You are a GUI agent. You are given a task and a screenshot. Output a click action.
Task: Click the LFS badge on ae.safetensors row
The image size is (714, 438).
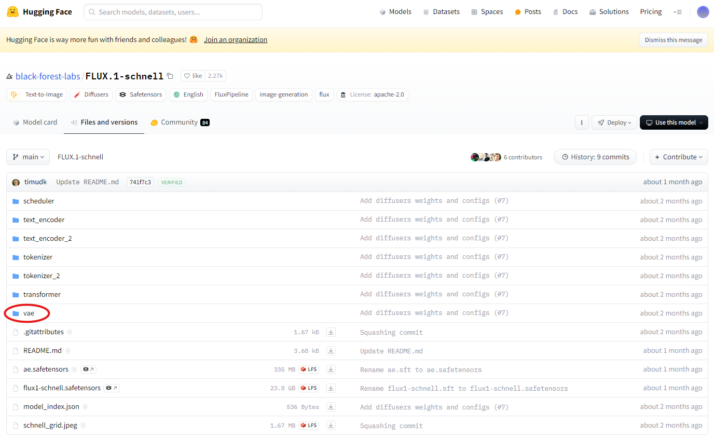click(309, 369)
